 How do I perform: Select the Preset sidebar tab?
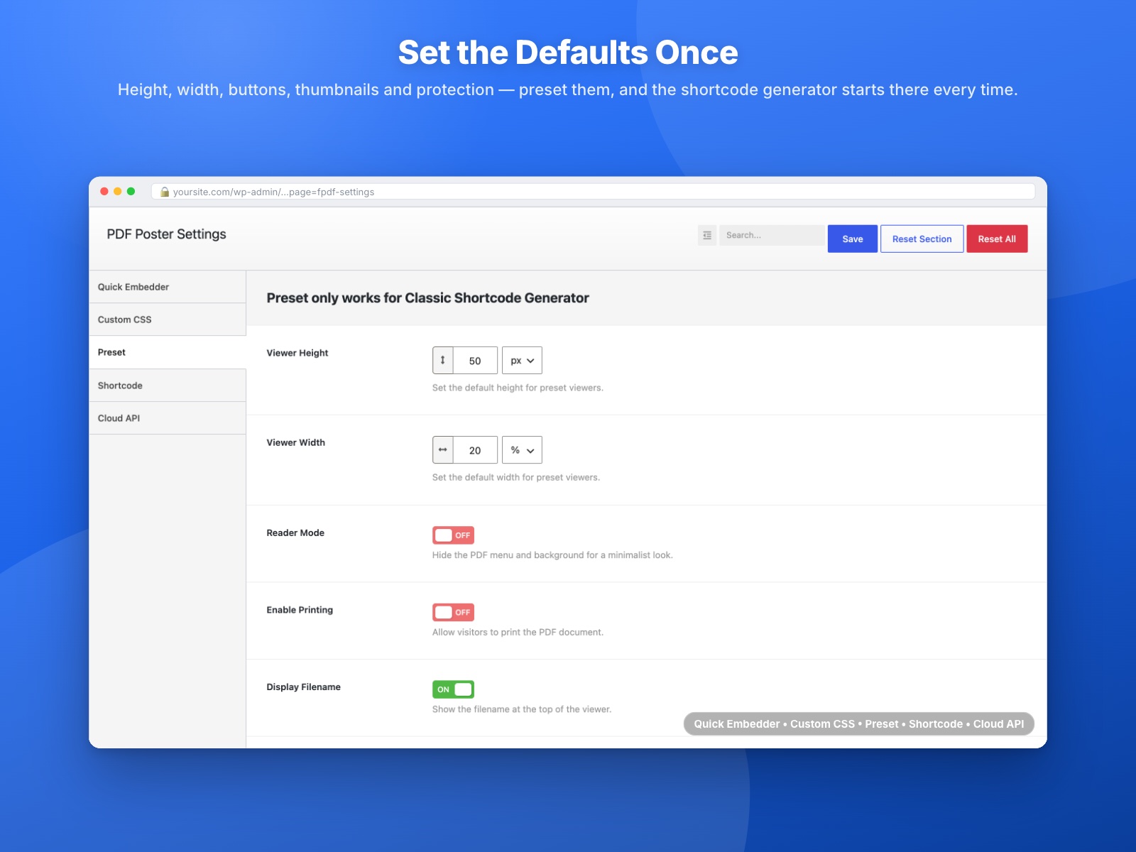point(168,352)
